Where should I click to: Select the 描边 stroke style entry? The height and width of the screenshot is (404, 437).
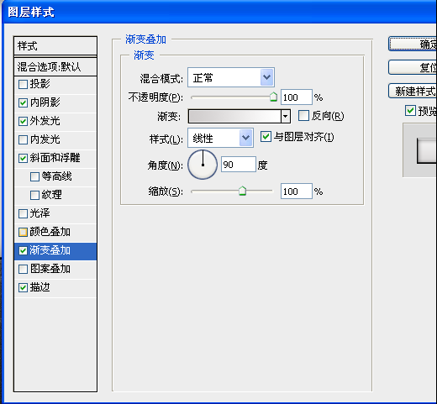click(55, 287)
